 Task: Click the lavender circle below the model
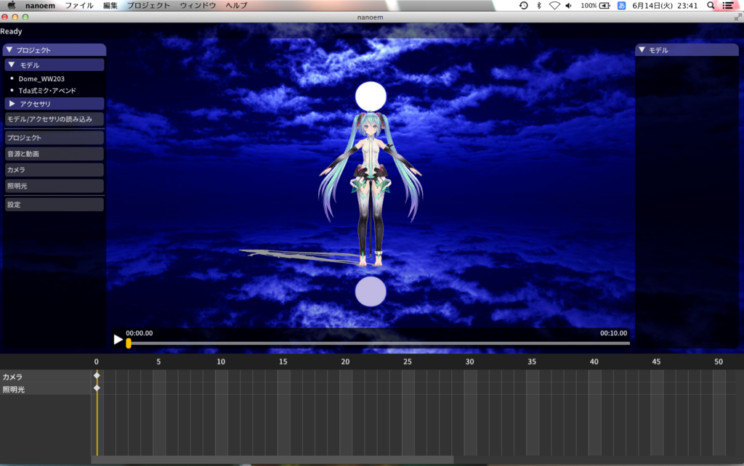(371, 292)
